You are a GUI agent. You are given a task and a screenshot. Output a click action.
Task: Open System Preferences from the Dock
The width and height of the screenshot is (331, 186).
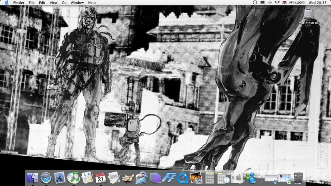(x=237, y=178)
